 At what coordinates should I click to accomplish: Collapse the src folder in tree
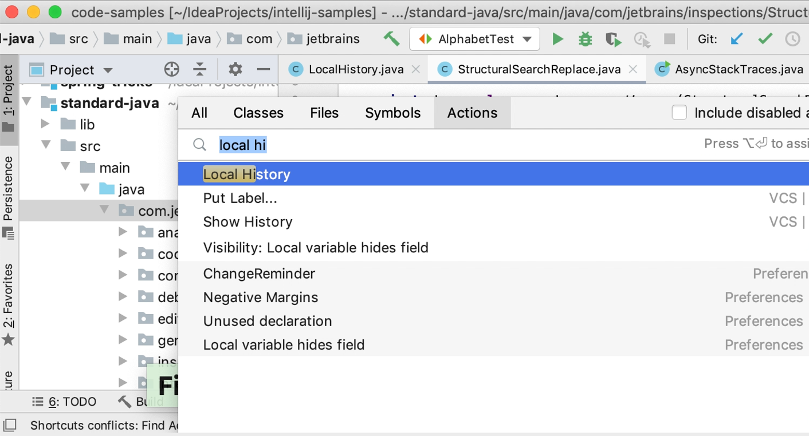coord(46,146)
